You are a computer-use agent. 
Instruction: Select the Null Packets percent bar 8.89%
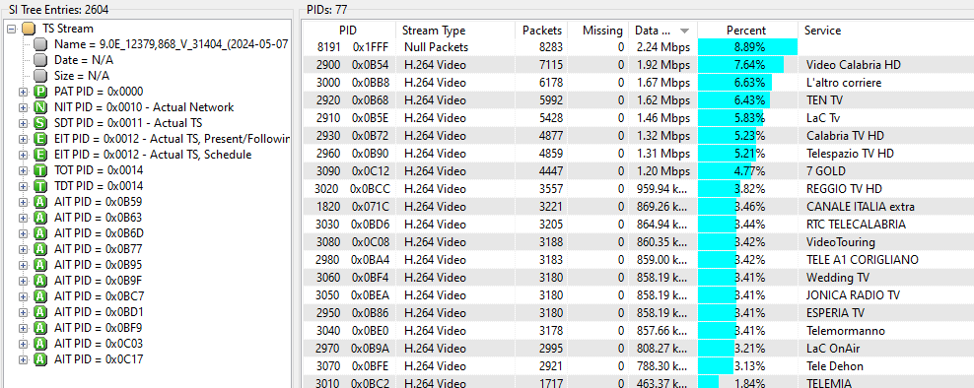[x=748, y=47]
